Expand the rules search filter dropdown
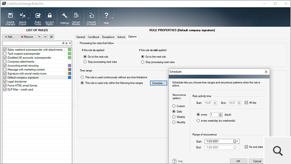 70,43
